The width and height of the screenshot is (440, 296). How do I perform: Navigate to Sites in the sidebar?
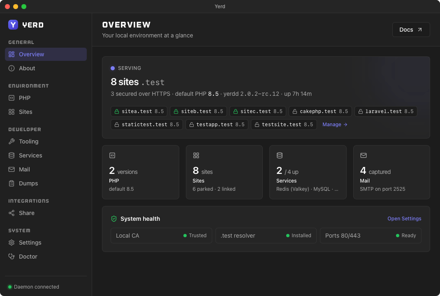click(46, 112)
